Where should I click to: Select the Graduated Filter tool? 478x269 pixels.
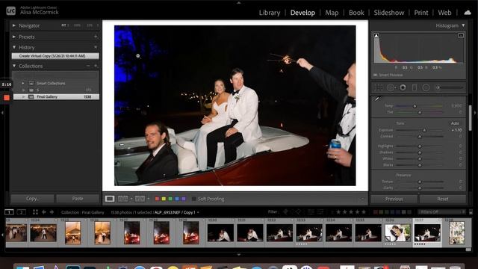pyautogui.click(x=415, y=88)
